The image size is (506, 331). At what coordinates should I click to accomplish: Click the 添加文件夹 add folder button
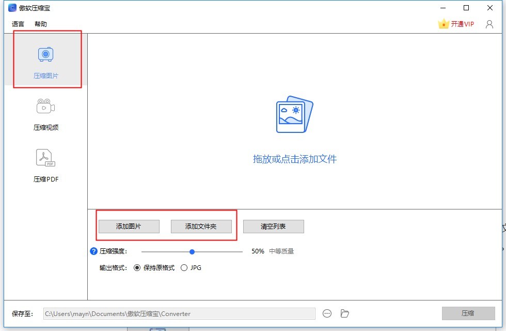tap(202, 226)
